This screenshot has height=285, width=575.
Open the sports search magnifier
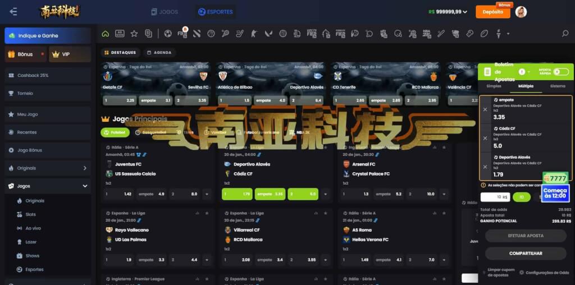(x=565, y=34)
